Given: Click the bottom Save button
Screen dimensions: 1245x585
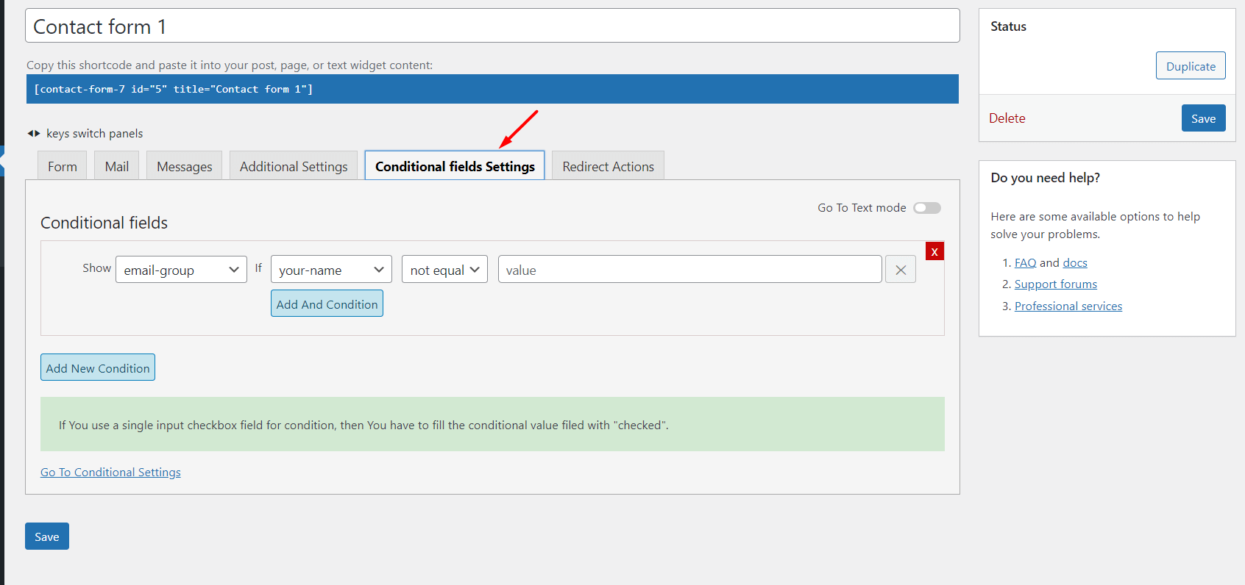Looking at the screenshot, I should click(47, 536).
